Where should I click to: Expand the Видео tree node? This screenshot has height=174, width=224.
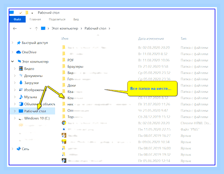pos(15,69)
